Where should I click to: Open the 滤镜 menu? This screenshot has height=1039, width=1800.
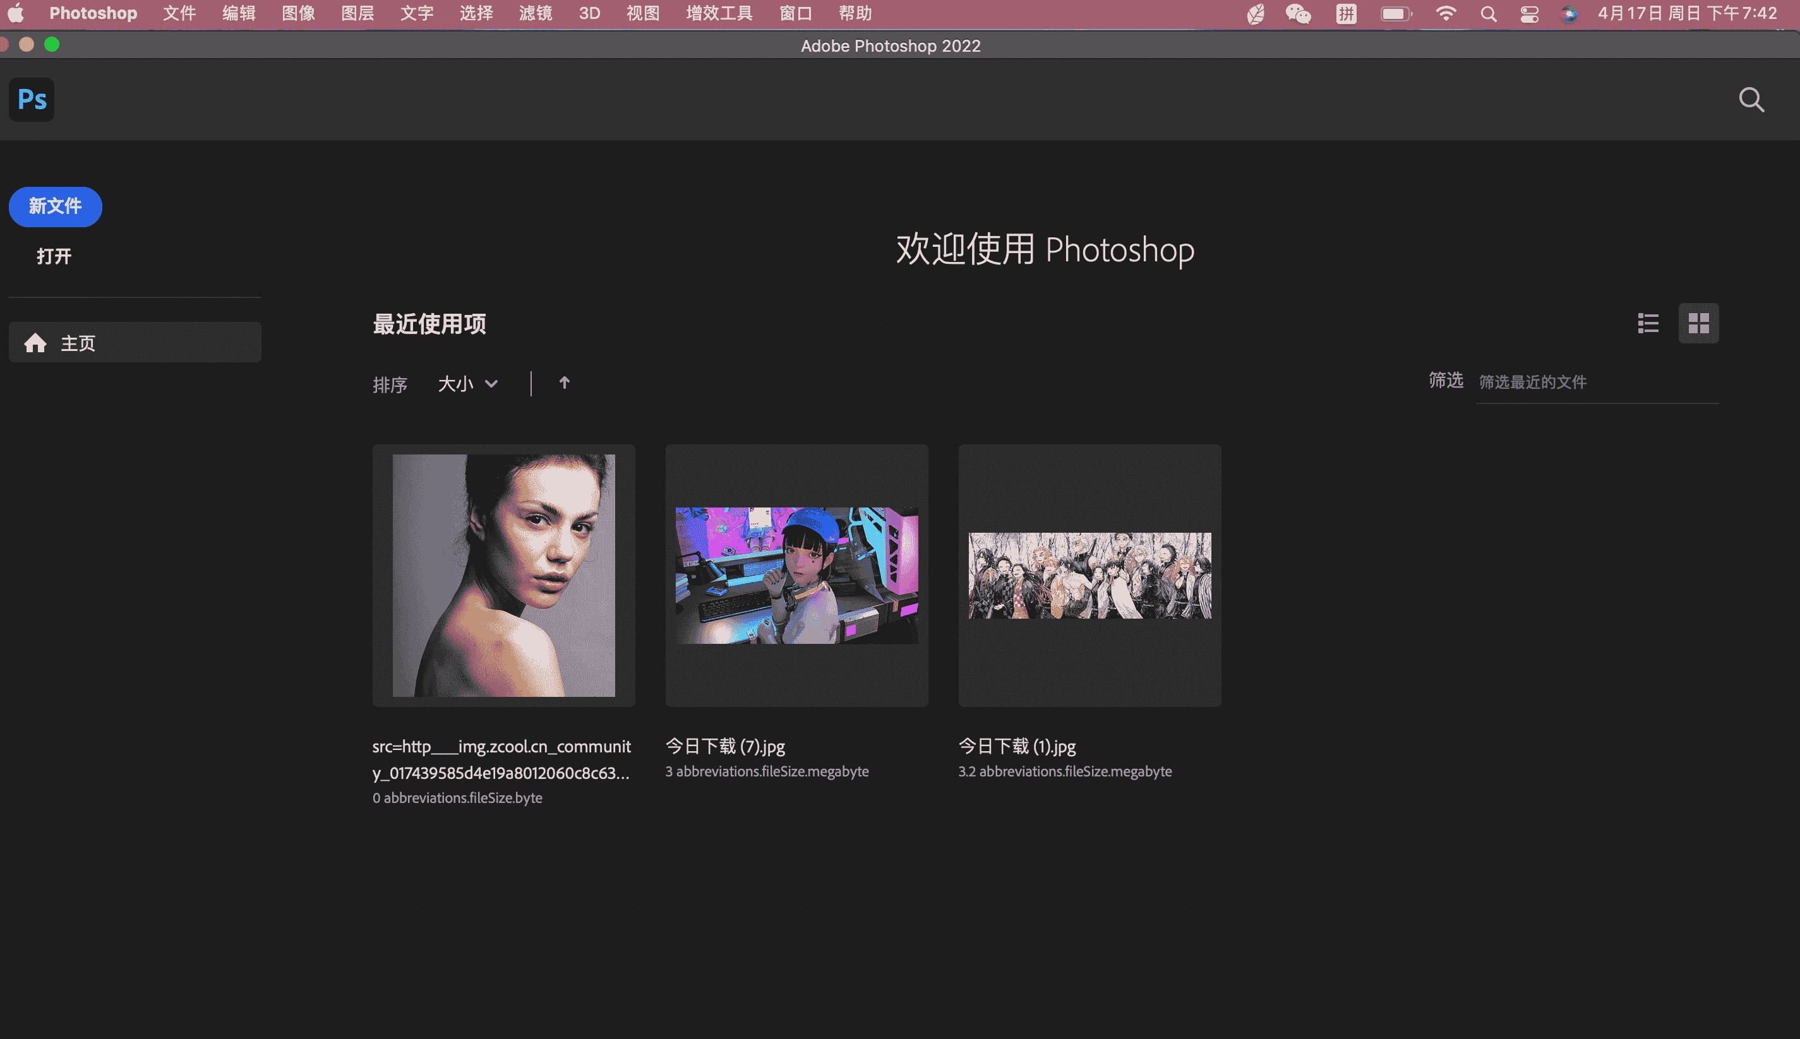pos(536,13)
